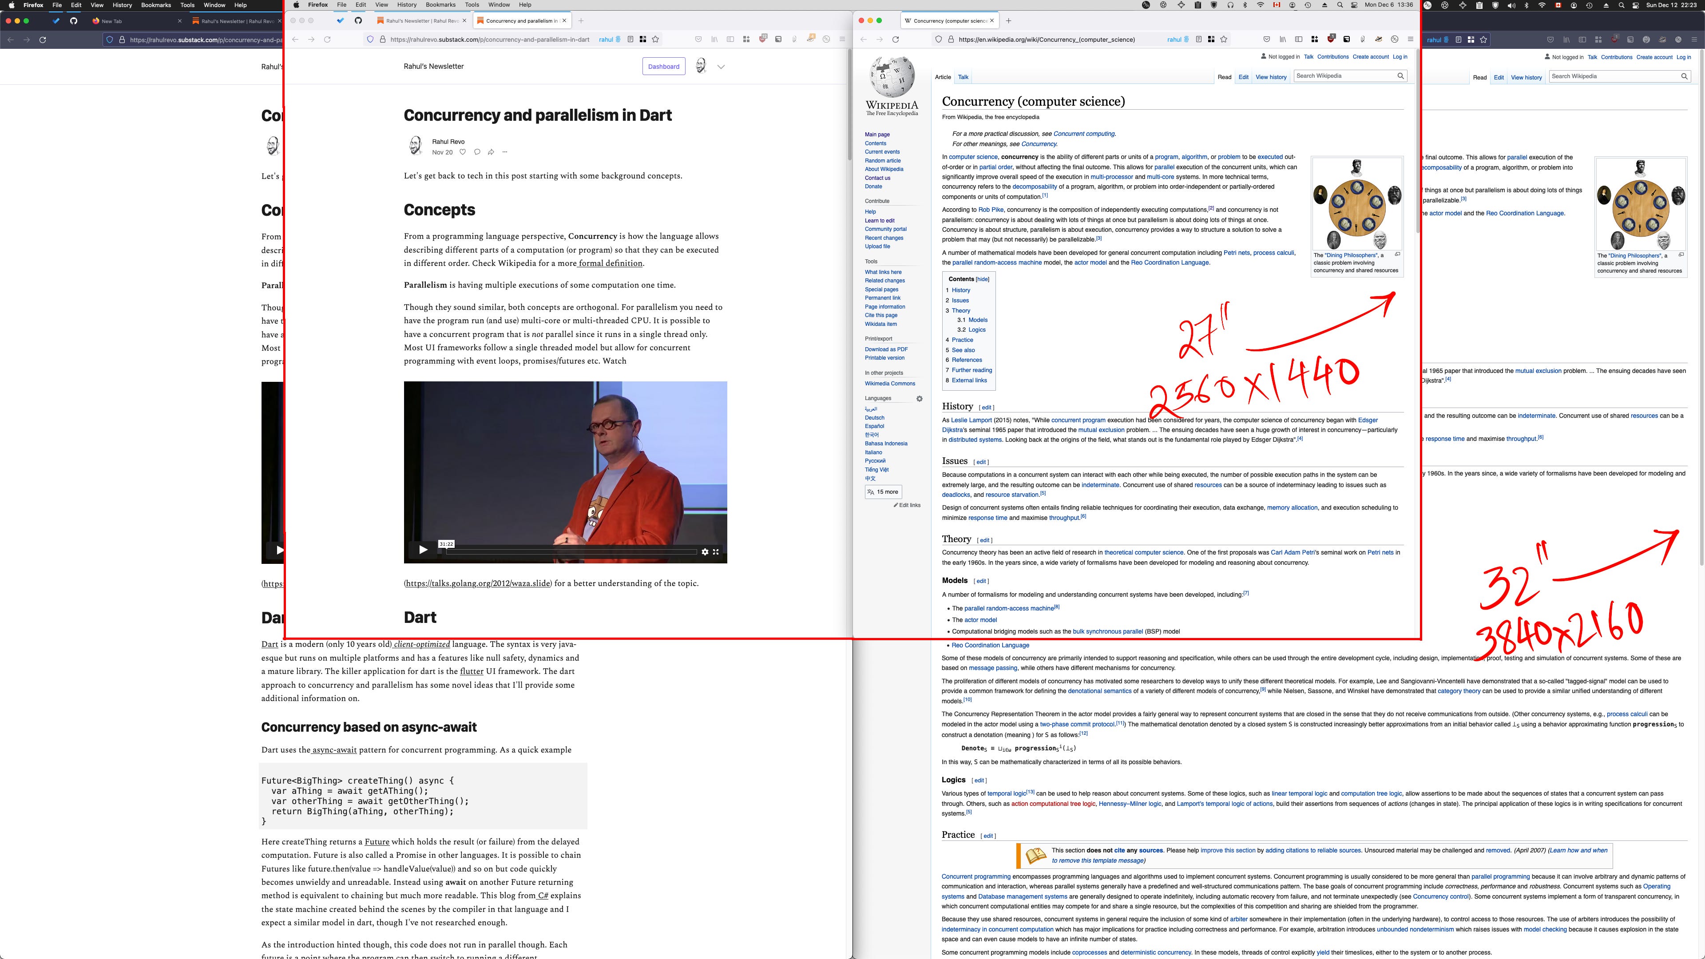Click the pencil Edit links item under Languages

point(907,505)
